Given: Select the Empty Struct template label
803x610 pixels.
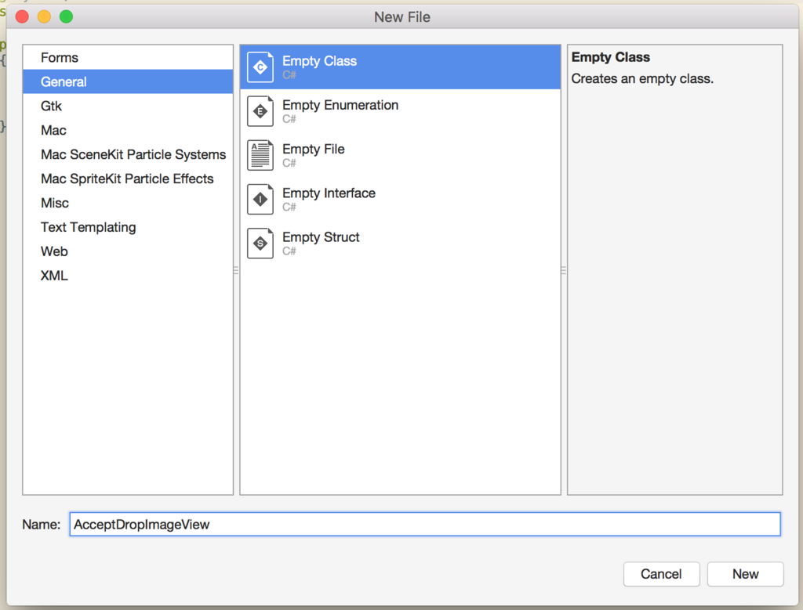Looking at the screenshot, I should pyautogui.click(x=321, y=236).
